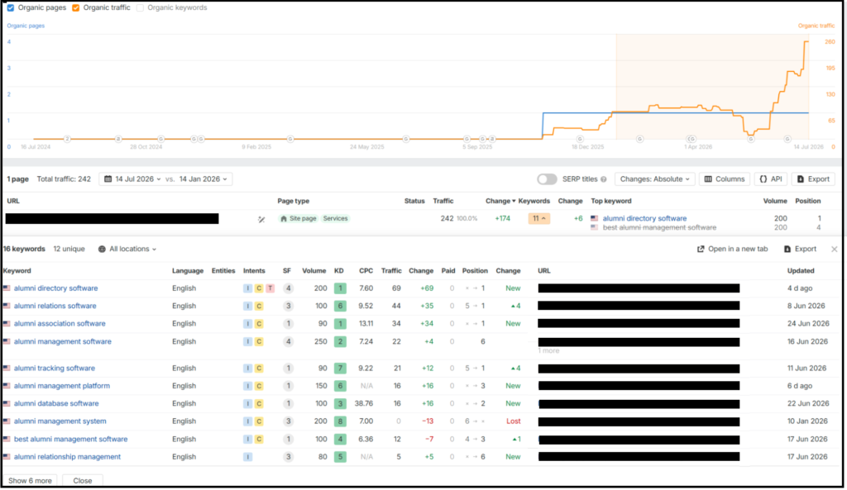
Task: Click the 1 more URLs text
Action: click(549, 351)
